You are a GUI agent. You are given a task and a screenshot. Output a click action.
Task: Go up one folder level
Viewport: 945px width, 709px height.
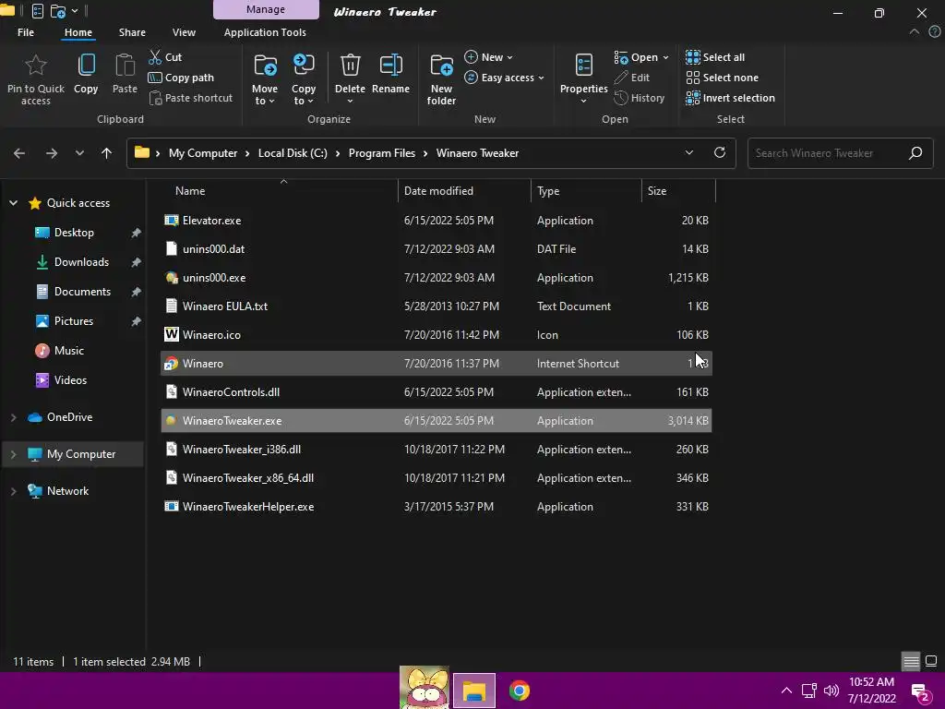(x=107, y=153)
